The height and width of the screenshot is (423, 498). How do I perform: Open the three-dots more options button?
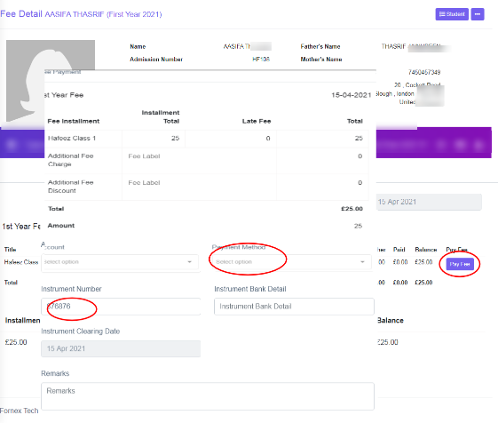tap(478, 14)
